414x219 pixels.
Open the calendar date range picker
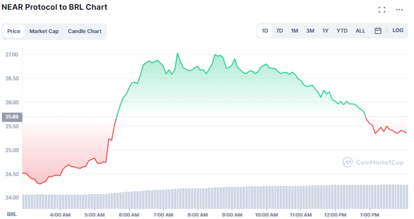378,31
